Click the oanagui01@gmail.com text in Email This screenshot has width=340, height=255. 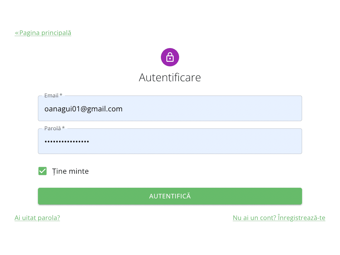coord(83,109)
